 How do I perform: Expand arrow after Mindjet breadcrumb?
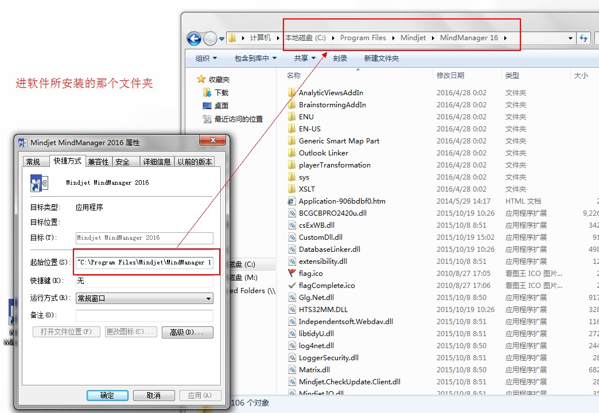(x=433, y=38)
